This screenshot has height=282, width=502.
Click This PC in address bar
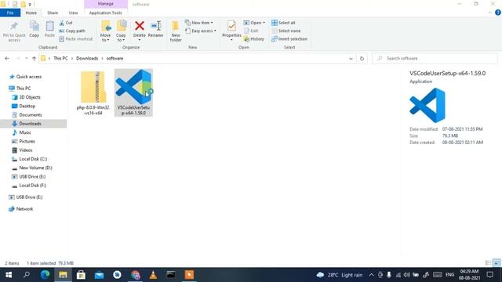60,58
